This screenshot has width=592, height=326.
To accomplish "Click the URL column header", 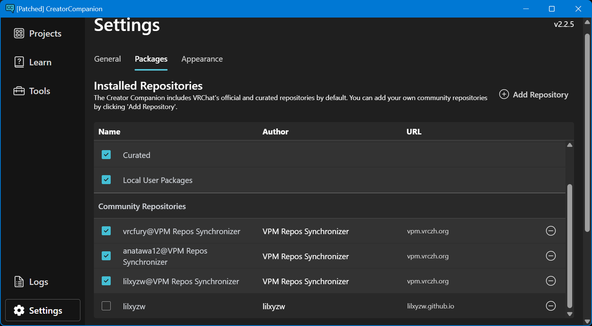I will click(x=414, y=131).
